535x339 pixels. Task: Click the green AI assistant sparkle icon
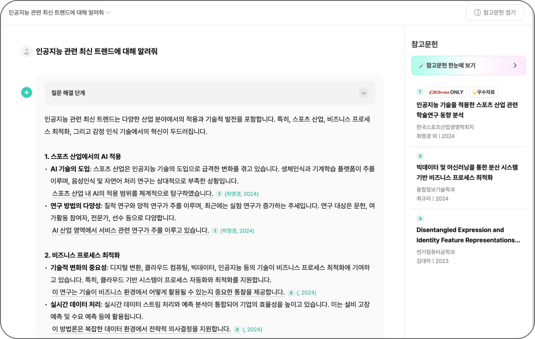pyautogui.click(x=27, y=92)
